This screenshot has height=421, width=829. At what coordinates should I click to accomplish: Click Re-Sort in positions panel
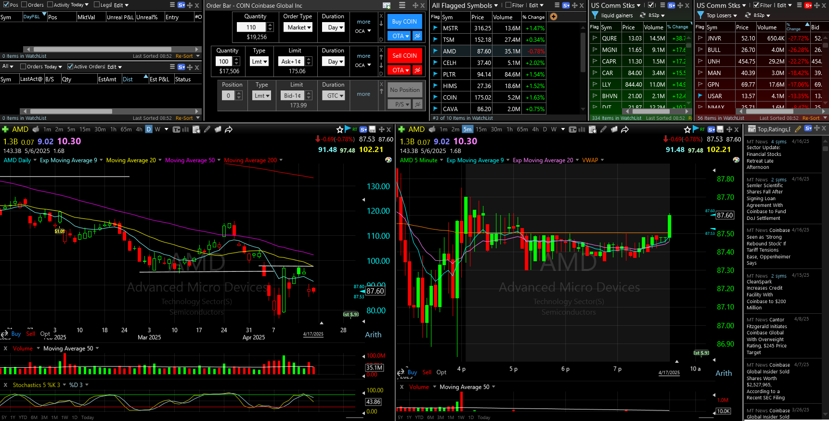click(184, 56)
